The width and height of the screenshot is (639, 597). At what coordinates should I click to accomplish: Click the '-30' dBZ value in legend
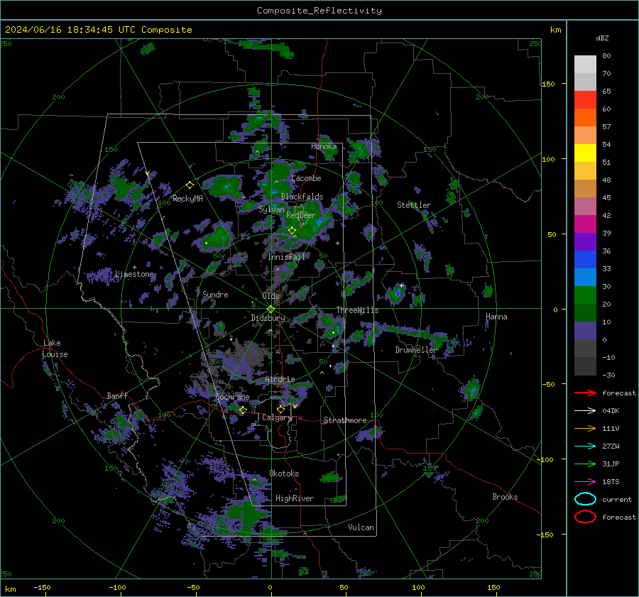coord(608,375)
